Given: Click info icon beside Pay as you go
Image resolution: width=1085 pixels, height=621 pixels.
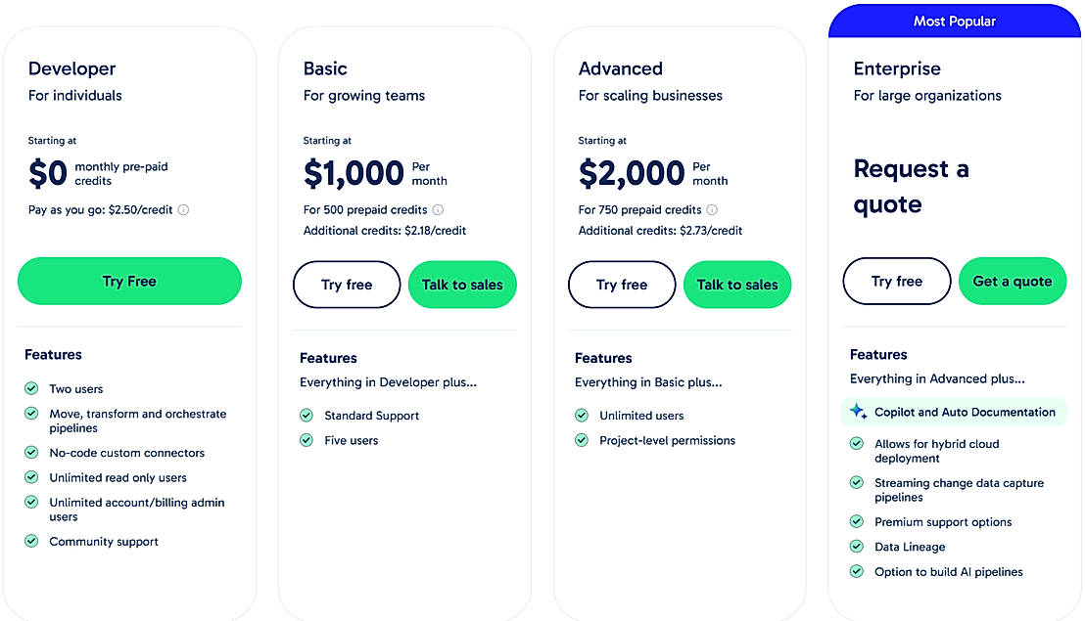Looking at the screenshot, I should [183, 210].
